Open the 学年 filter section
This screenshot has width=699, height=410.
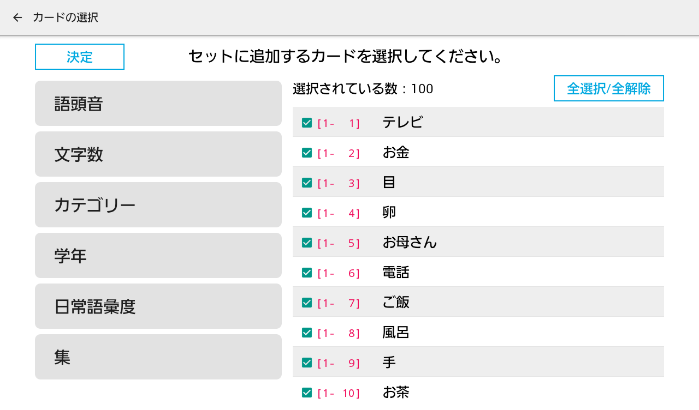click(x=158, y=256)
